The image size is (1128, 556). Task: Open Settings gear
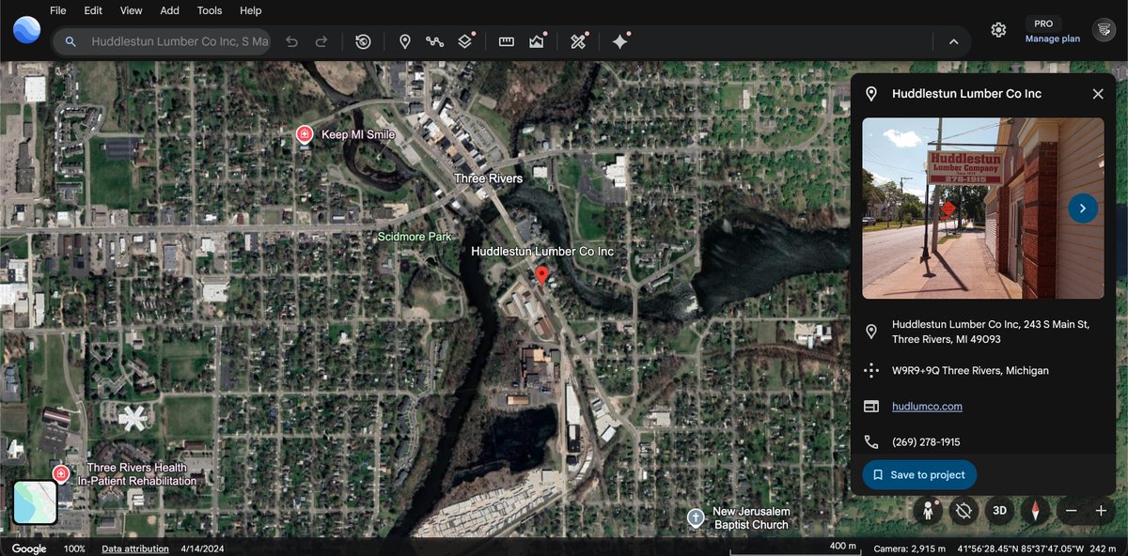click(998, 30)
